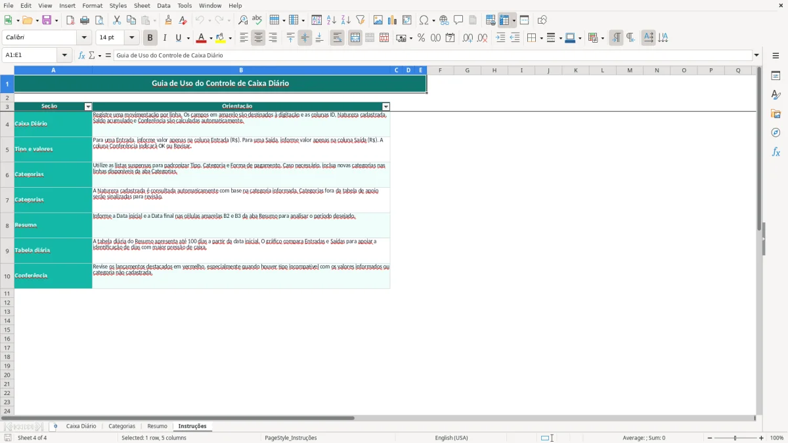Select row 8 header
The image size is (788, 443).
click(x=7, y=225)
